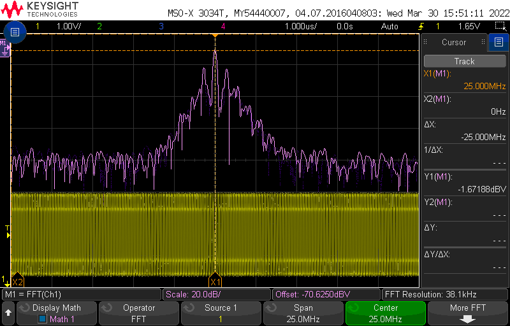Click the left grip of the Cursor panel
Image resolution: width=510 pixels, height=326 pixels.
coord(425,42)
